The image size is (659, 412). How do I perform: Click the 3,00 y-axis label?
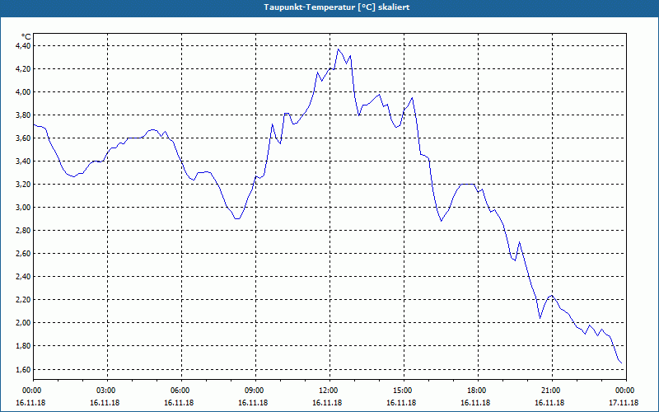[x=23, y=208]
